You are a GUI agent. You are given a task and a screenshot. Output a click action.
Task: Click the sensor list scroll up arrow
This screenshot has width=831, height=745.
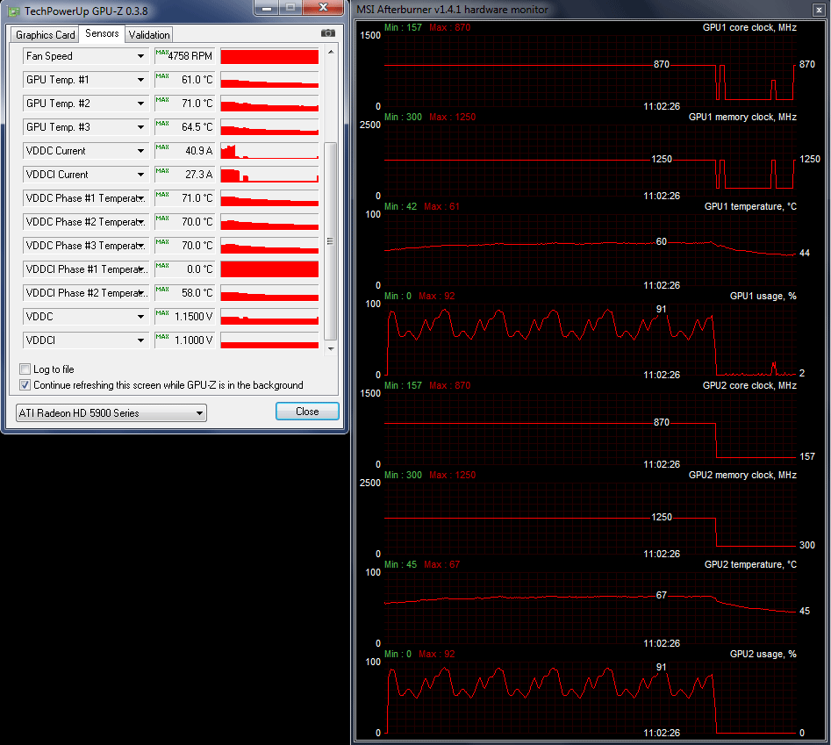click(331, 52)
